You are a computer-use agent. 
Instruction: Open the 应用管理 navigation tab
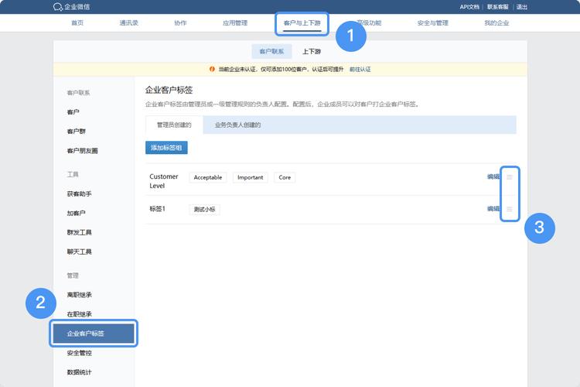(x=235, y=23)
